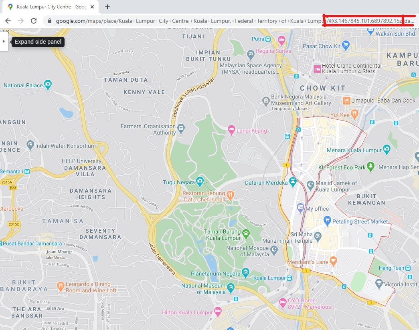Close the Kuala Lumpur City Centre tab

92,7
